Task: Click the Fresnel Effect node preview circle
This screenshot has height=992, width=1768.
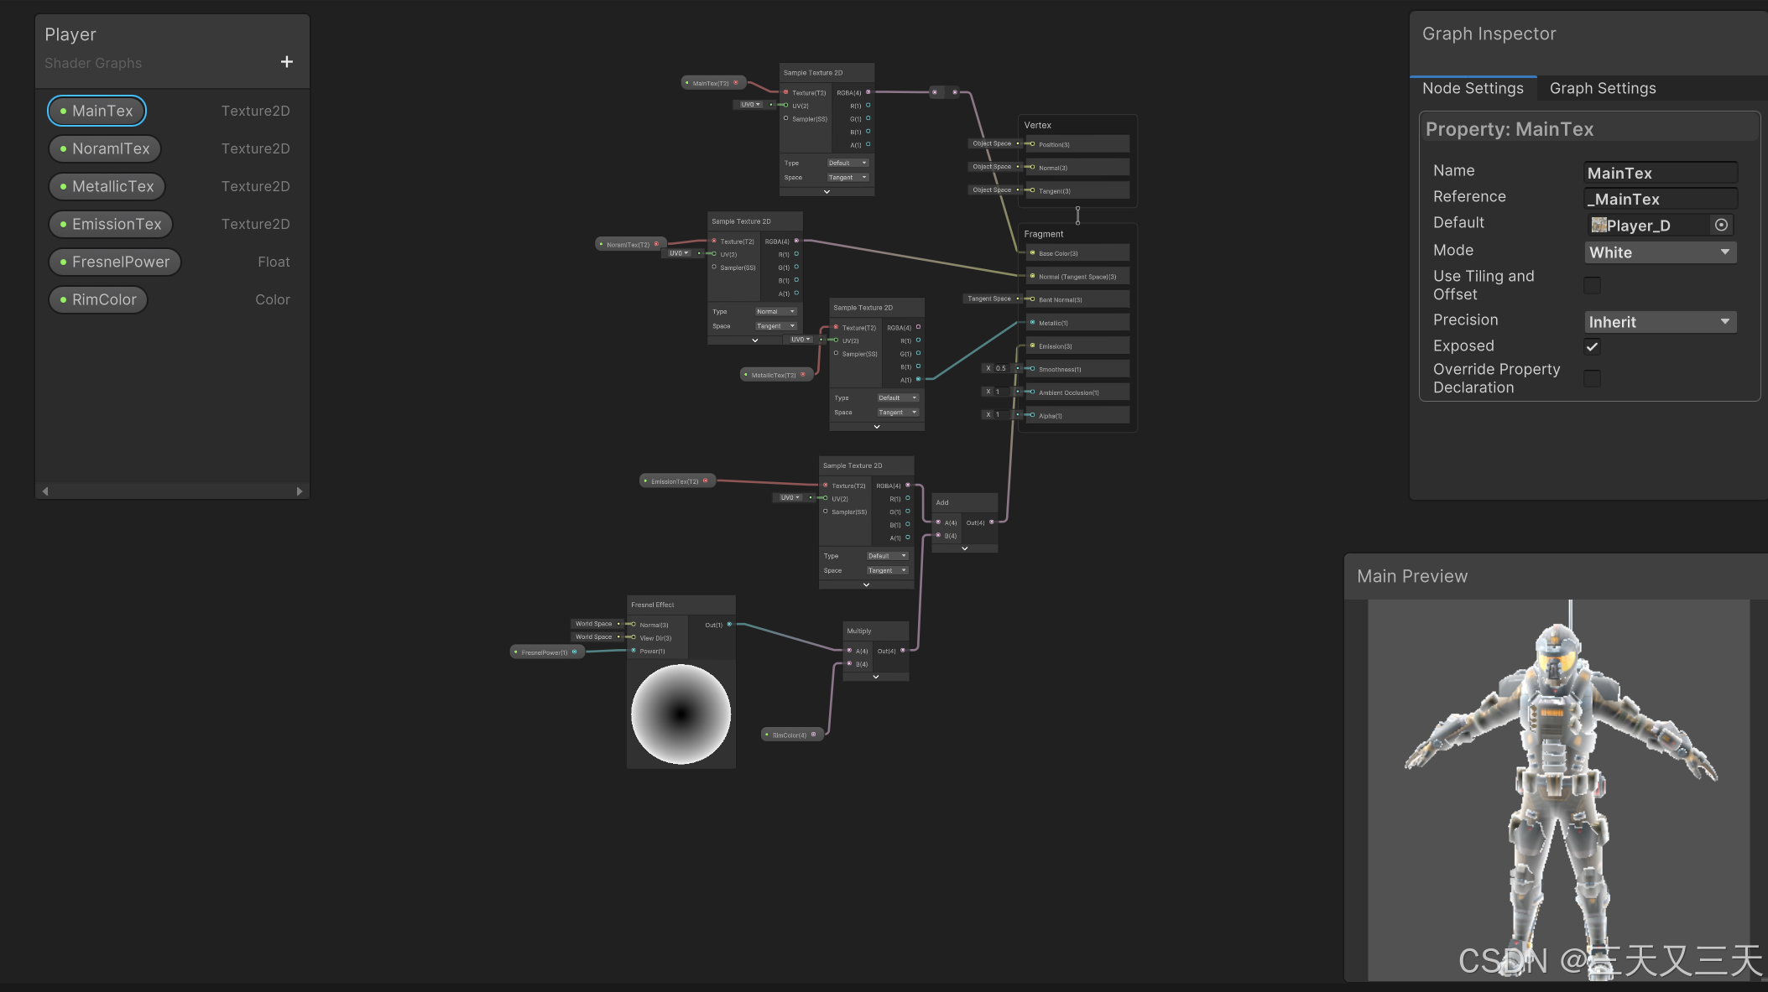Action: click(x=681, y=714)
